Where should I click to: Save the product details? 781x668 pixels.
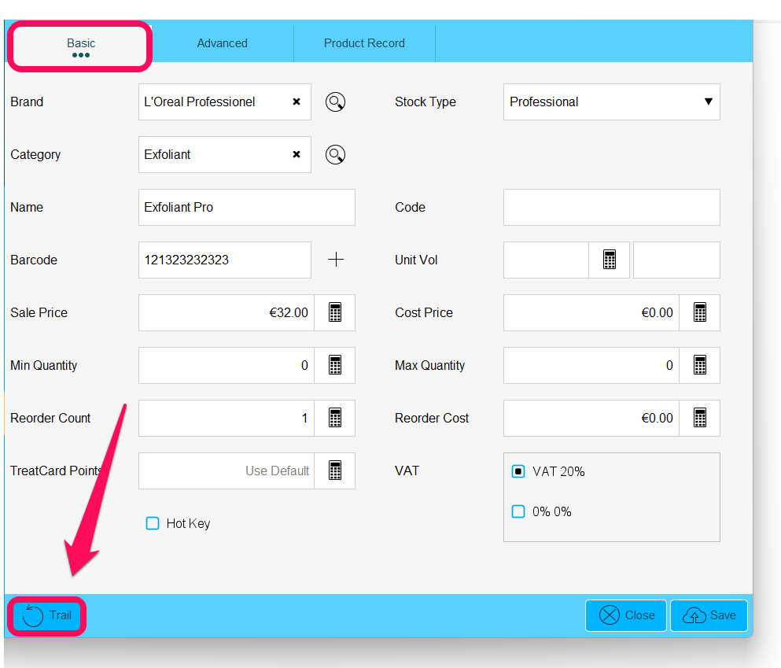[x=709, y=616]
